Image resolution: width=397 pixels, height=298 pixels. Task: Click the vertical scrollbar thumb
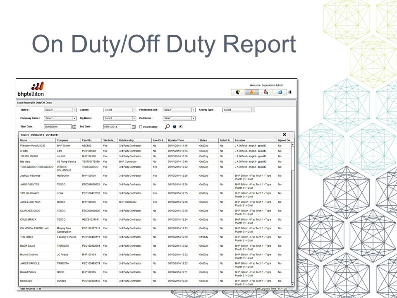(x=293, y=159)
